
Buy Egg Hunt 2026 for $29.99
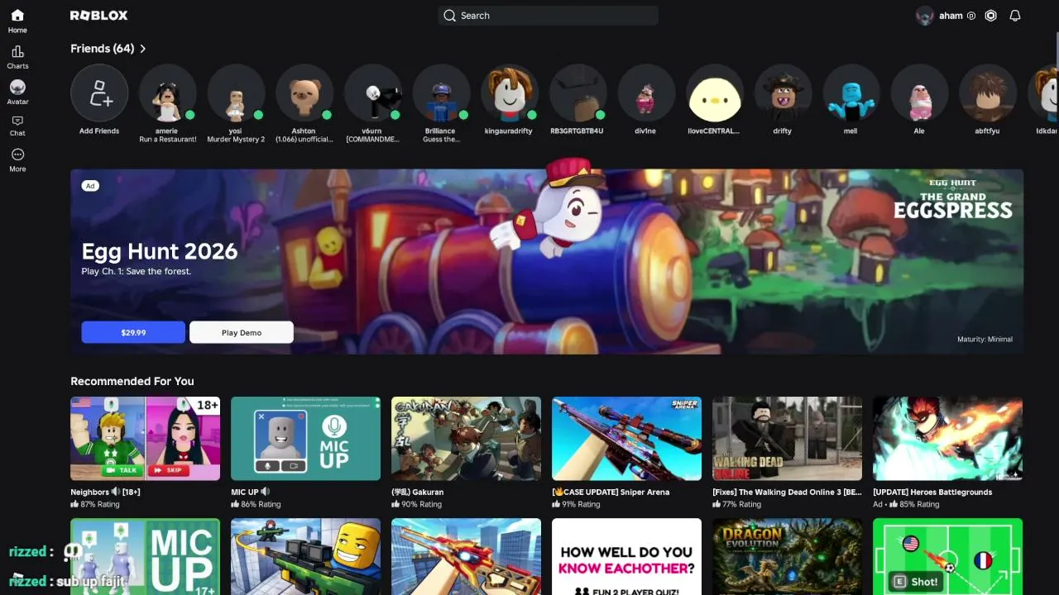133,332
